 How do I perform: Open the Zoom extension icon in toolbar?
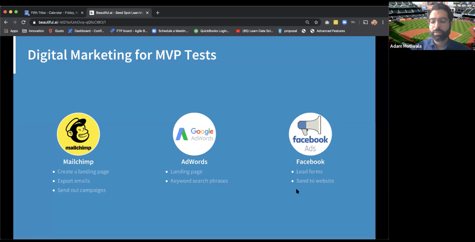coord(344,22)
